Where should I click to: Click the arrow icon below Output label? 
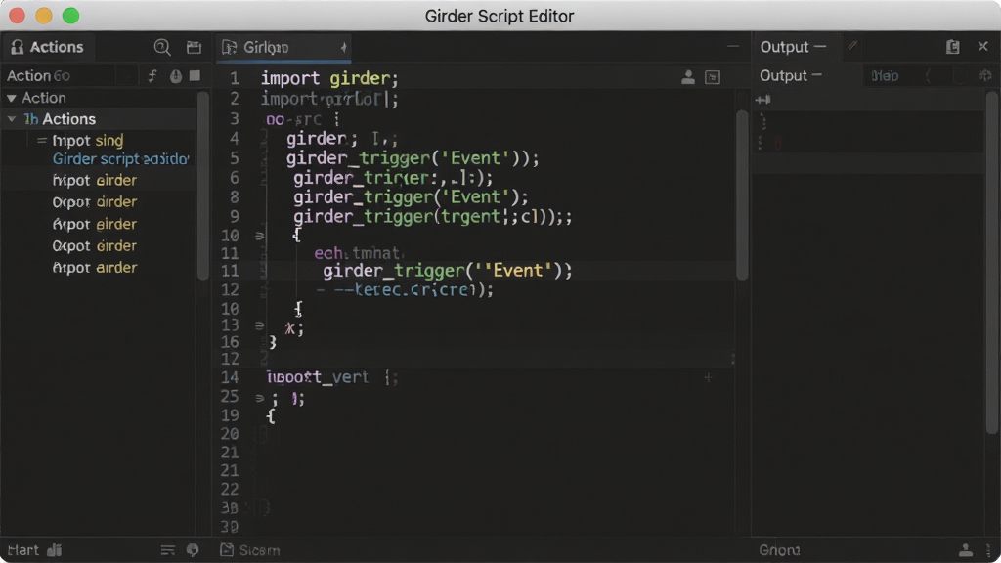coord(762,100)
